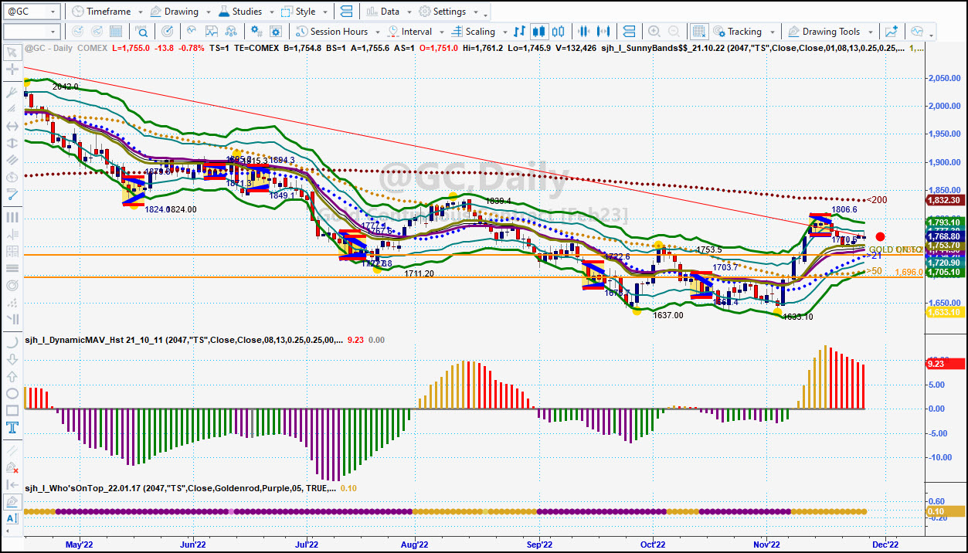This screenshot has width=968, height=553.
Task: Expand the Drawing Tools dropdown arrow
Action: tap(871, 32)
